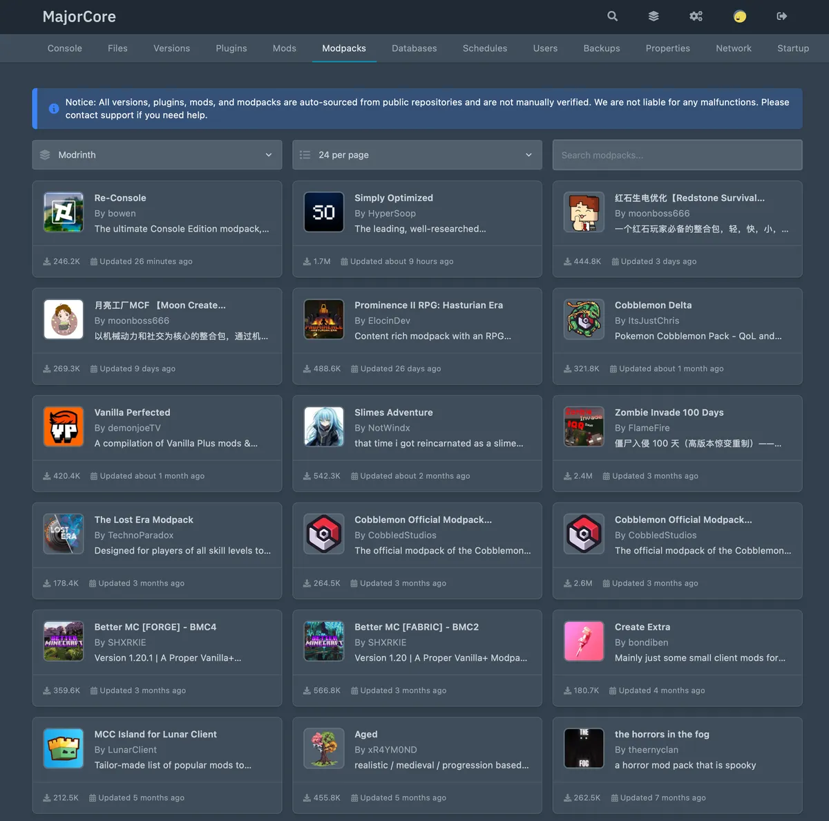
Task: Click the Slimes Adventure anime icon
Action: pyautogui.click(x=324, y=426)
